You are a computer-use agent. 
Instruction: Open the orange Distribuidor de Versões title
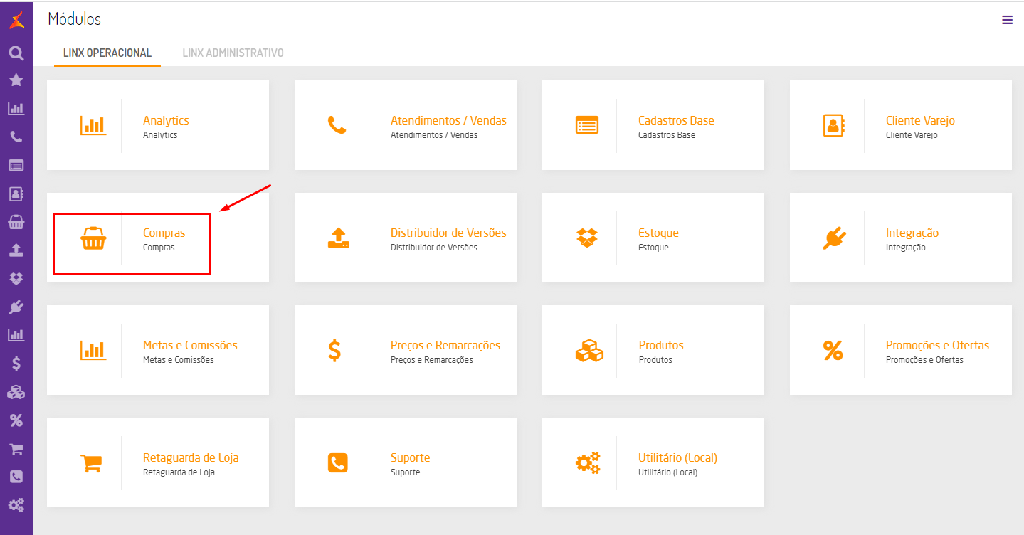448,233
